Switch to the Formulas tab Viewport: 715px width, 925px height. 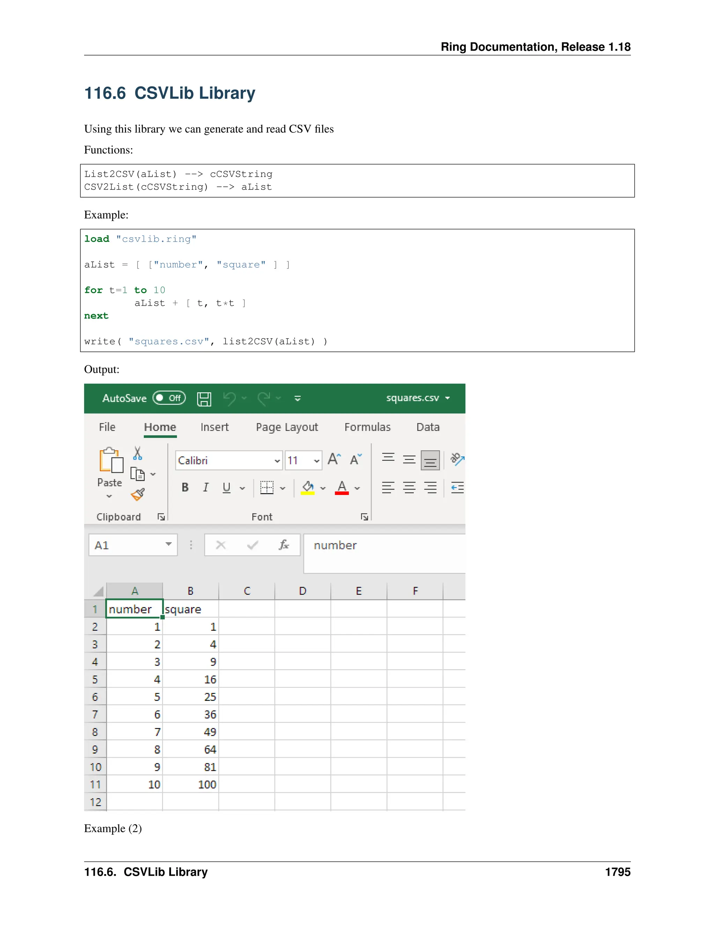(367, 427)
